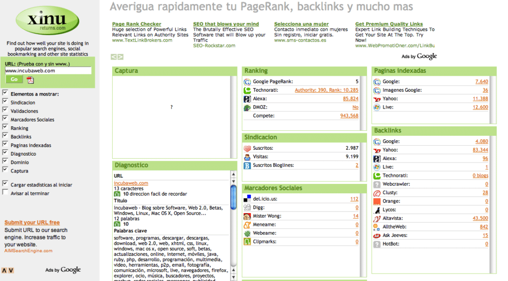The height and width of the screenshot is (281, 508).
Task: Click the heart icon beside Suscritos
Action: click(247, 149)
